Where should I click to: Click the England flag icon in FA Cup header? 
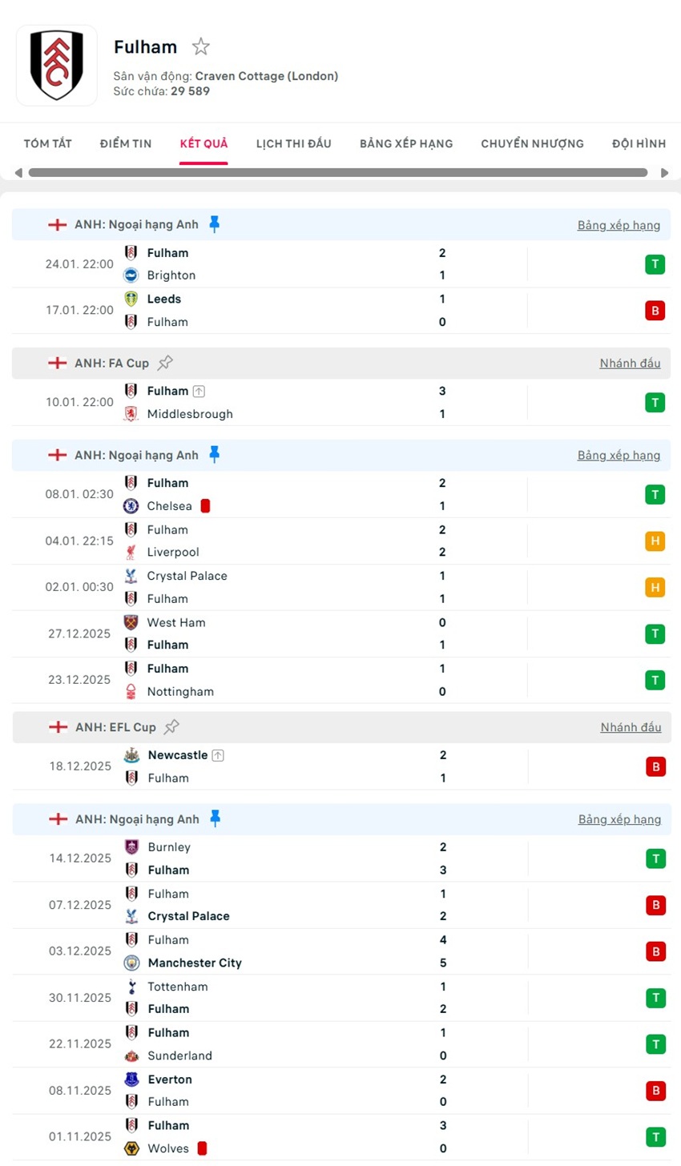click(x=57, y=362)
